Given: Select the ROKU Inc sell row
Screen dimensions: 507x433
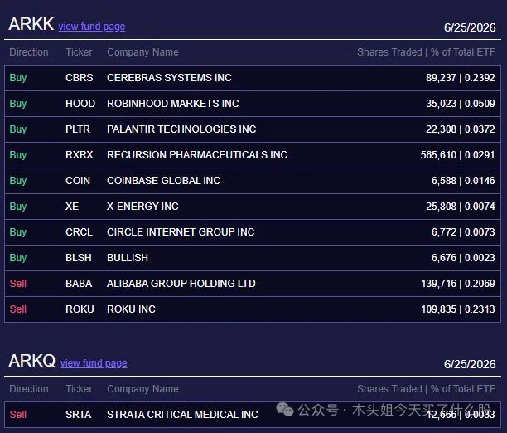Looking at the screenshot, I should click(x=253, y=309).
